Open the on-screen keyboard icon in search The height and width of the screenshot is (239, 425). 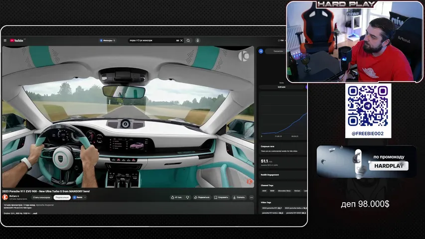[x=177, y=40]
